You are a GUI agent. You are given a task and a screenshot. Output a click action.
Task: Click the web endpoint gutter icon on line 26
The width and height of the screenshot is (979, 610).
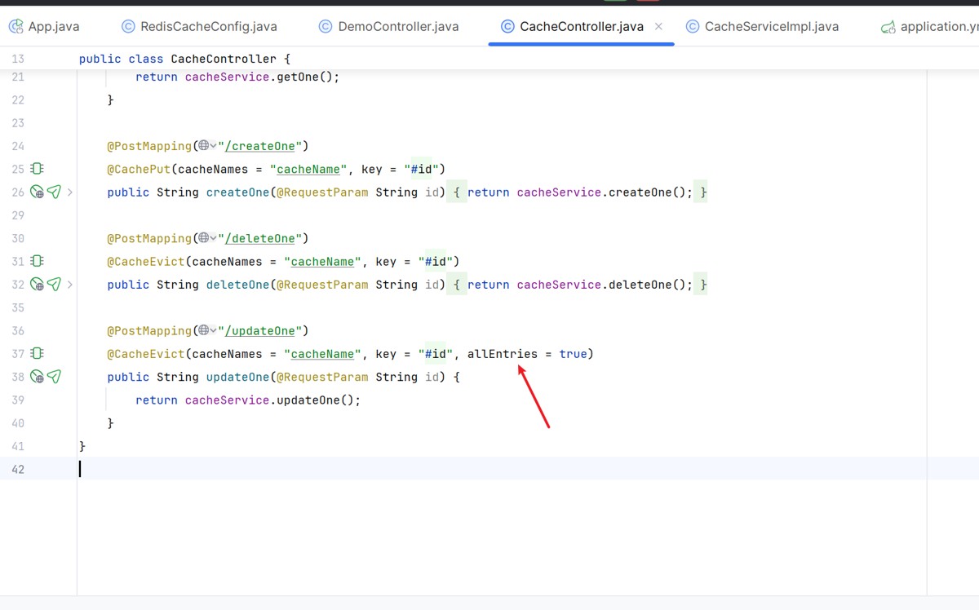(37, 192)
